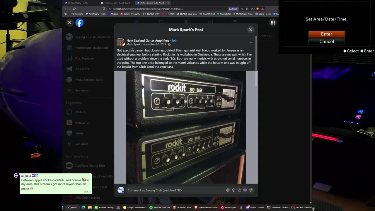Open the commenting identity switcher avatar
The image size is (375, 211).
coord(121,190)
